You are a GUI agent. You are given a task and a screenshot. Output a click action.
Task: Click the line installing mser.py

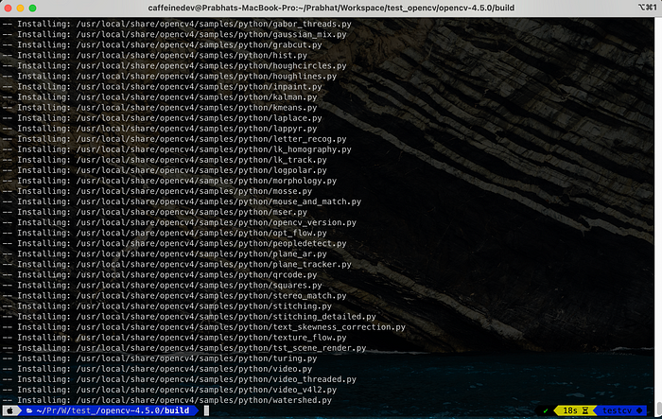click(155, 213)
